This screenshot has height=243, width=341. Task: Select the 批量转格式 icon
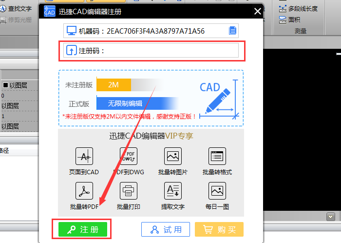point(217,156)
